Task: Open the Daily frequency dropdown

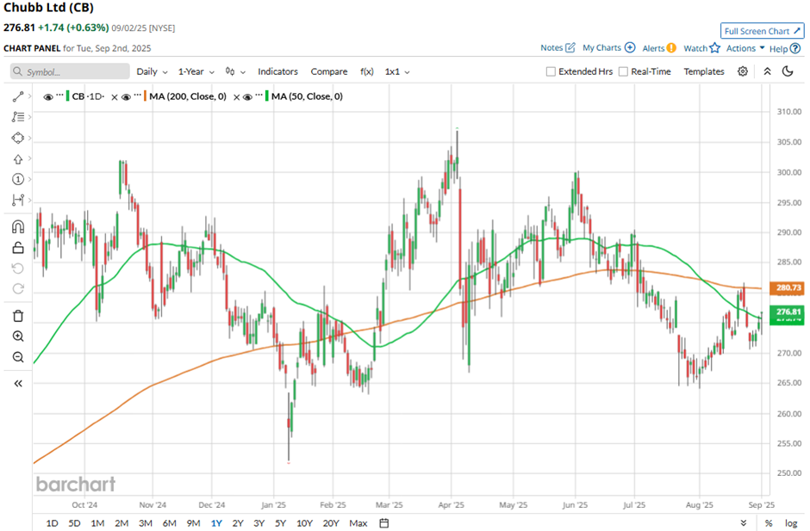Action: (x=152, y=71)
